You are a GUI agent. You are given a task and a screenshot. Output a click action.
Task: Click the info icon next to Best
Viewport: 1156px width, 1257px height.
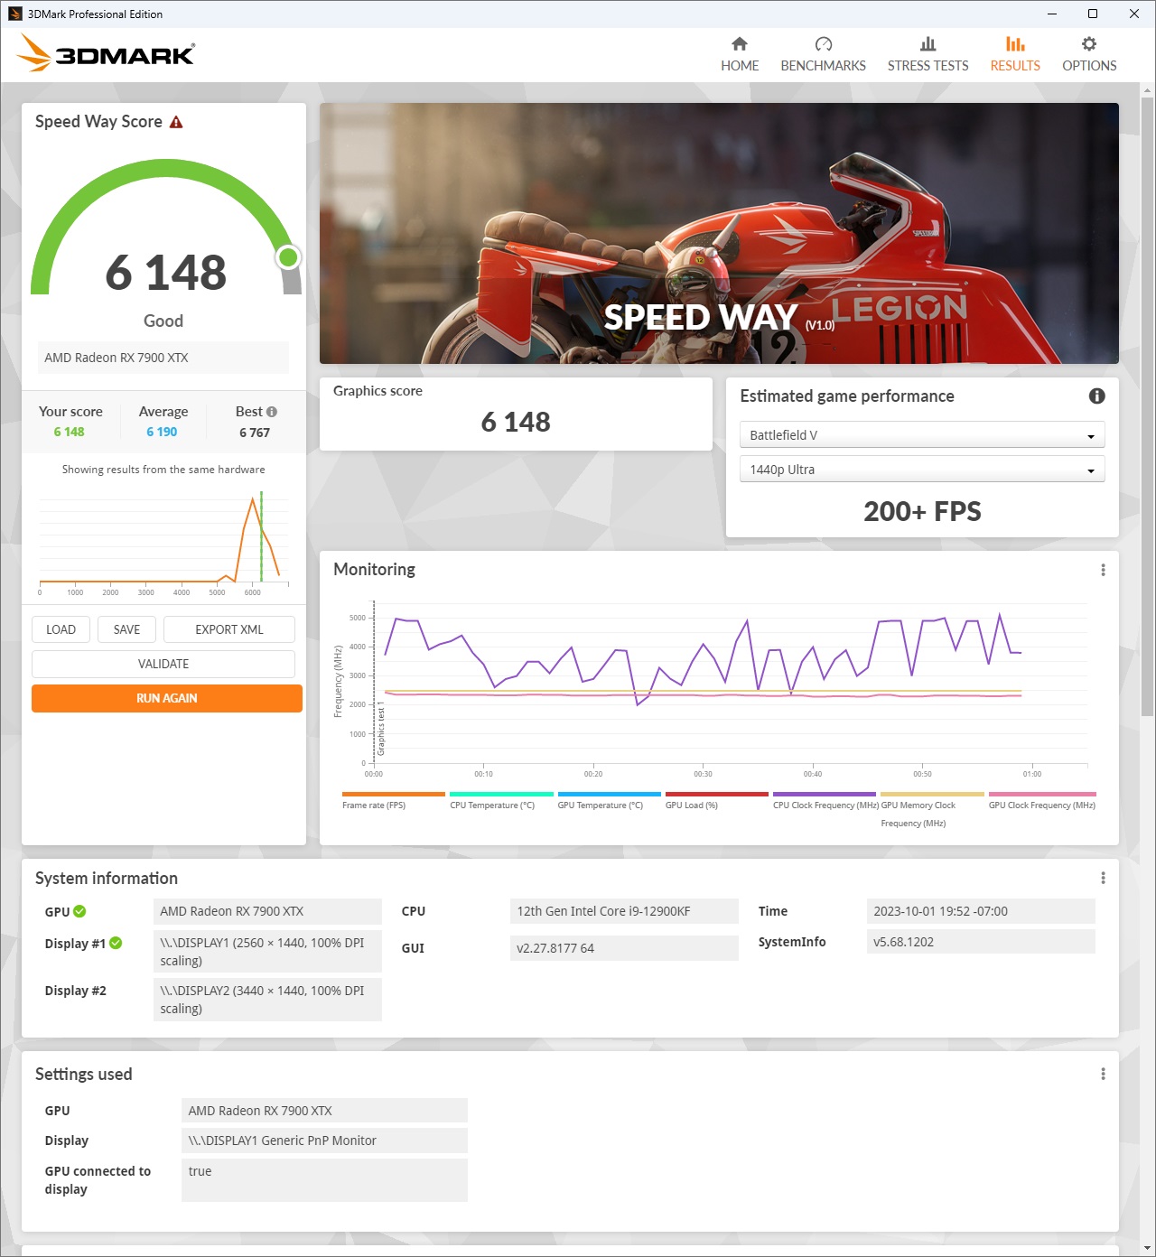[x=272, y=412]
